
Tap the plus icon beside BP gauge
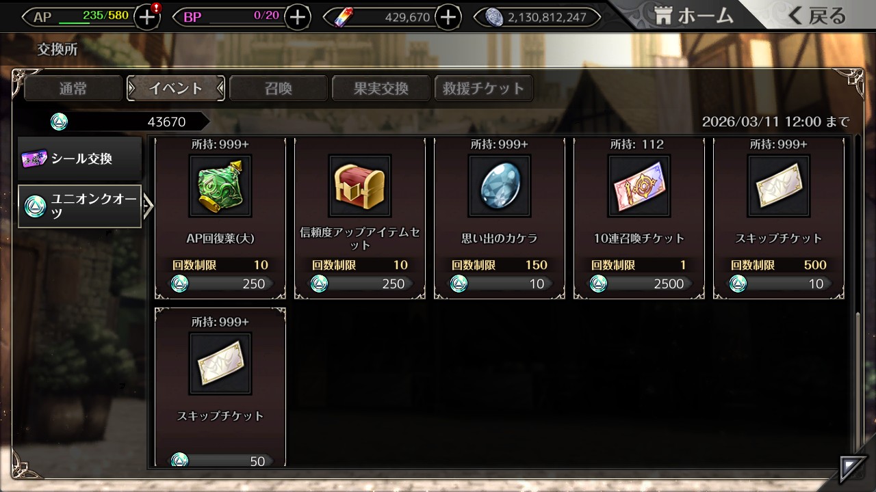297,17
